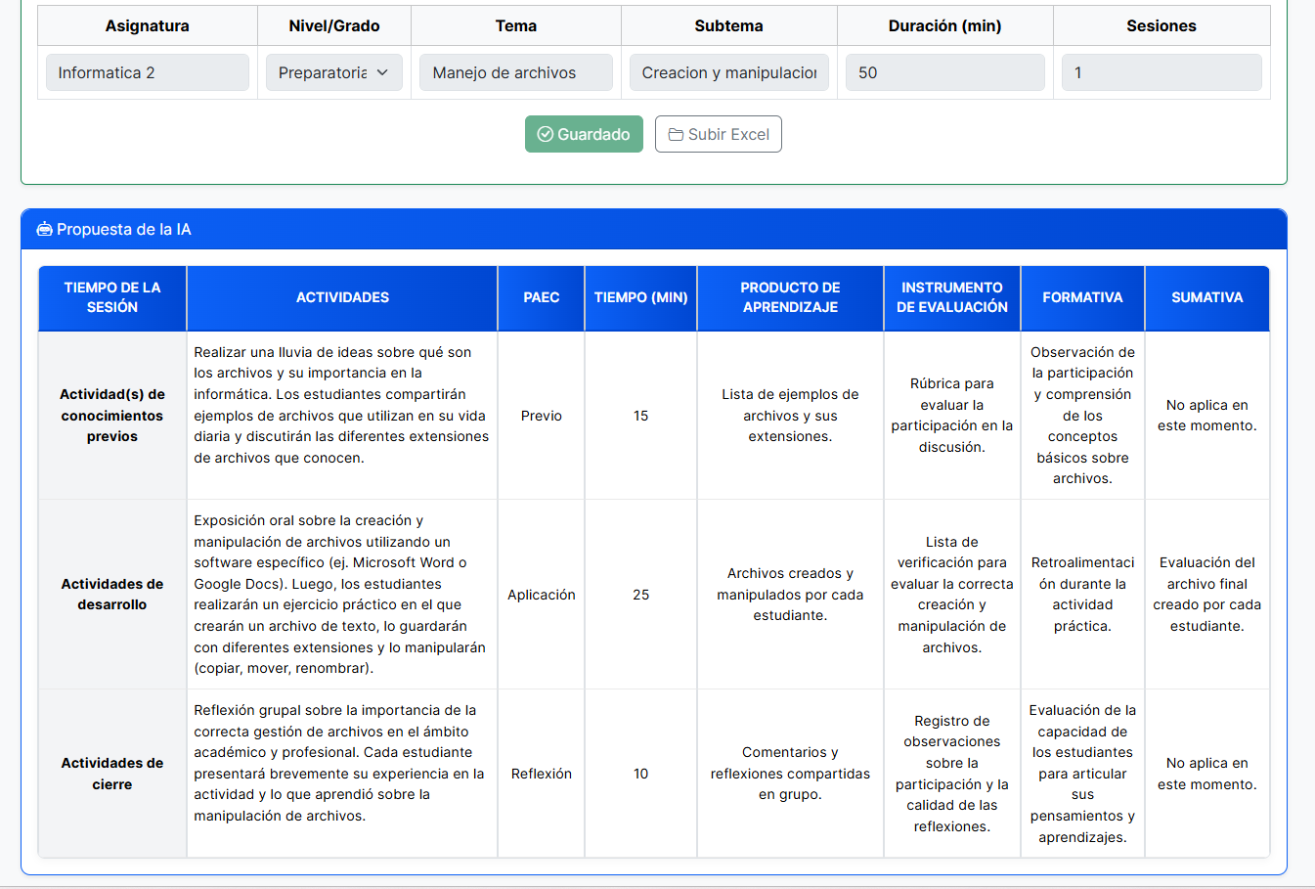Viewport: 1315px width, 889px height.
Task: Select the INSTRUMENTO DE EVALUACIÓN header
Action: coord(951,298)
